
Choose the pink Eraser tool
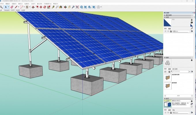coord(12,7)
